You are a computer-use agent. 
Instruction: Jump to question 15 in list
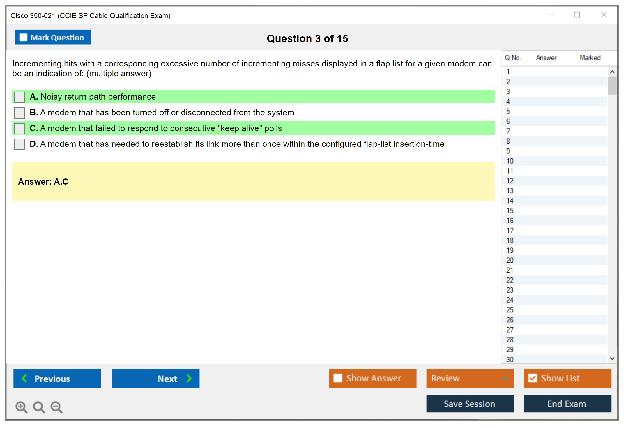coord(510,211)
